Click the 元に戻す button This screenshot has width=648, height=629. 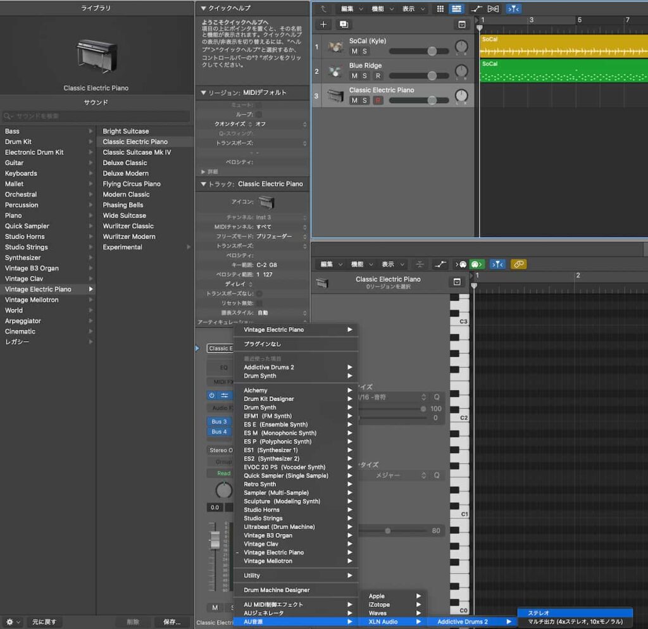coord(44,621)
